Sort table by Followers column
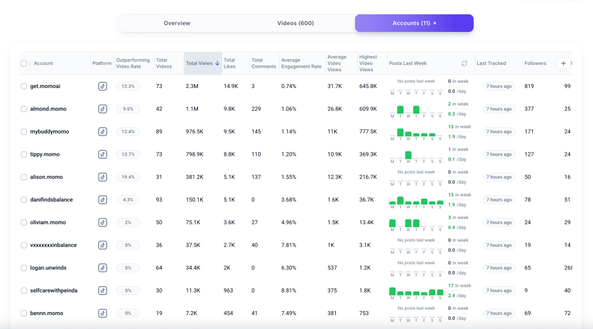Image resolution: width=593 pixels, height=329 pixels. coord(535,63)
